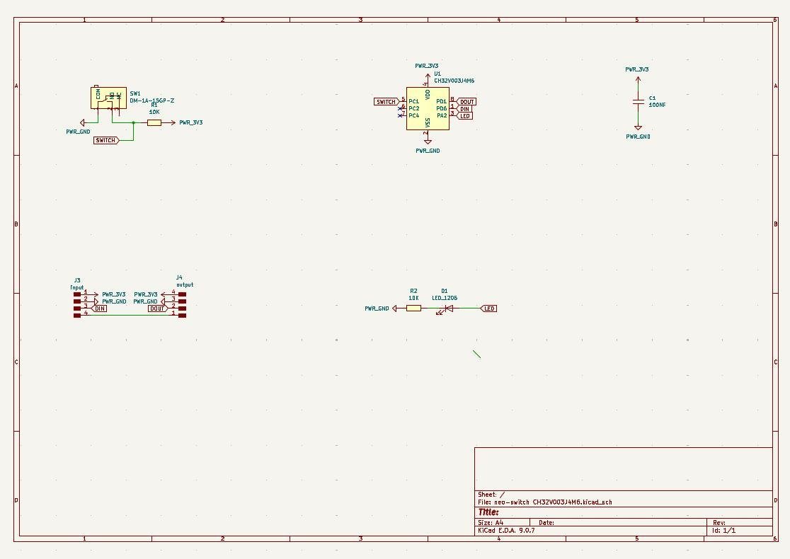Click KiCad E.D.A. 9.0.7 text
The width and height of the screenshot is (790, 559).
pyautogui.click(x=506, y=530)
